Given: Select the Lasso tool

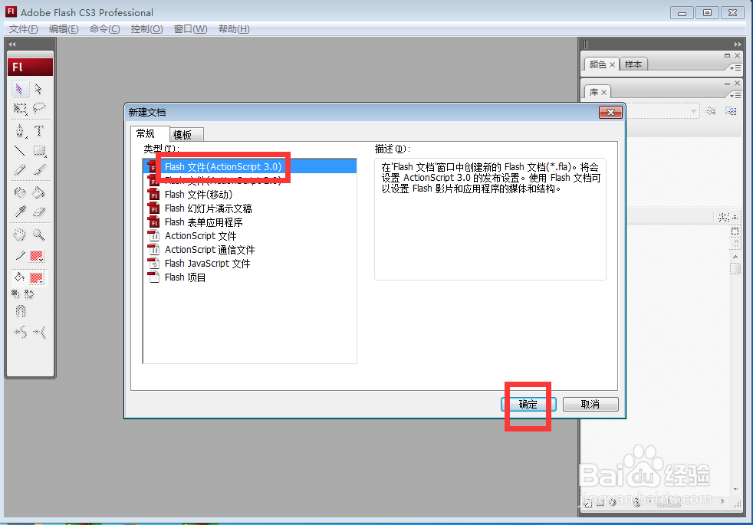Looking at the screenshot, I should [38, 109].
